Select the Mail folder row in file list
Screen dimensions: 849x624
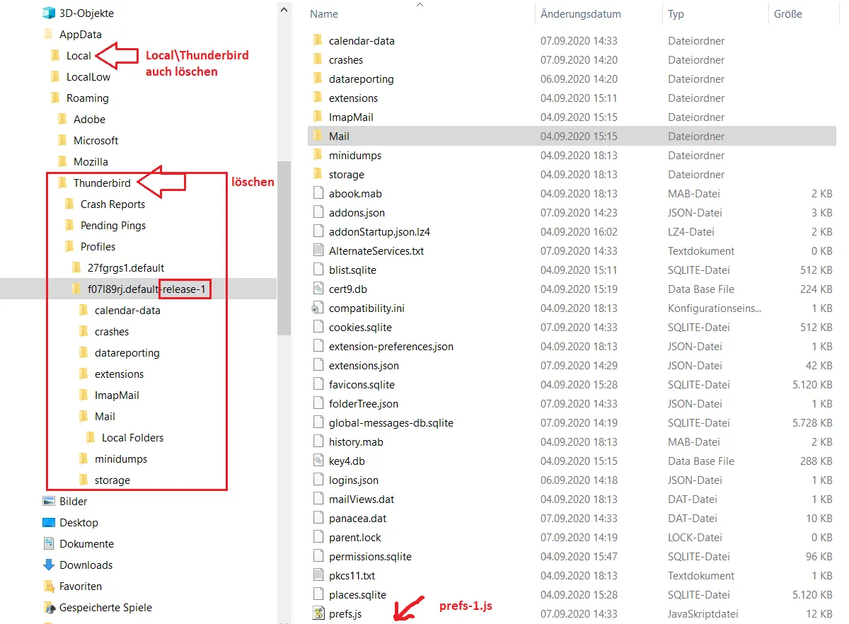coord(572,136)
